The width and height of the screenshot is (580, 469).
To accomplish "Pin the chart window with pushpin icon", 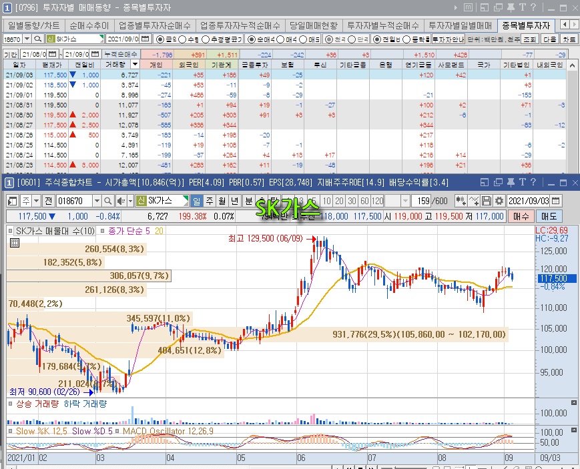I will (x=511, y=182).
